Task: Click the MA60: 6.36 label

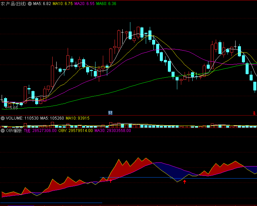Action: click(106, 4)
